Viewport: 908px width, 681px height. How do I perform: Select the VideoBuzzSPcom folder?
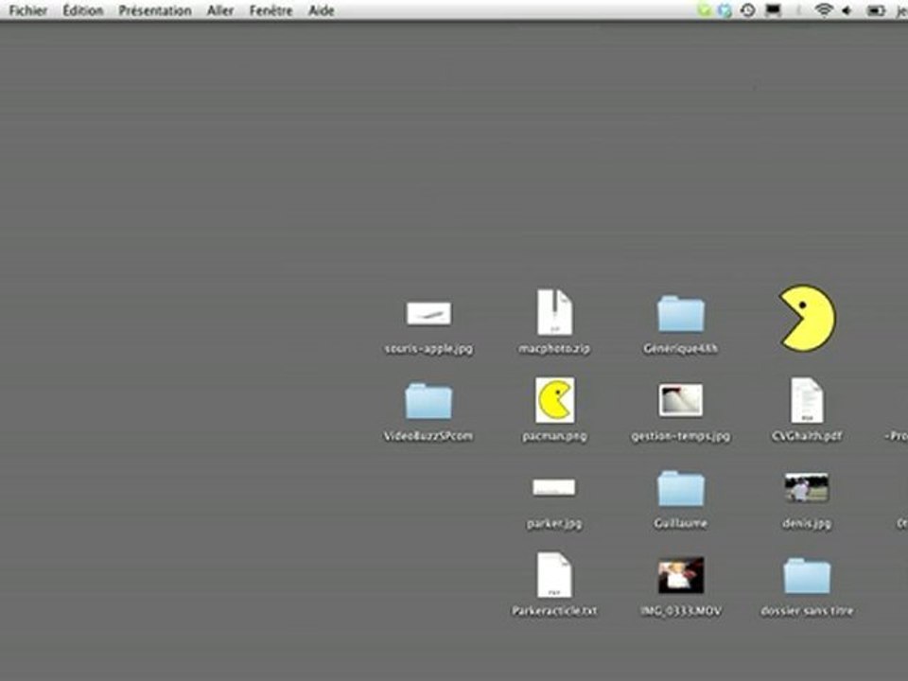coord(428,401)
